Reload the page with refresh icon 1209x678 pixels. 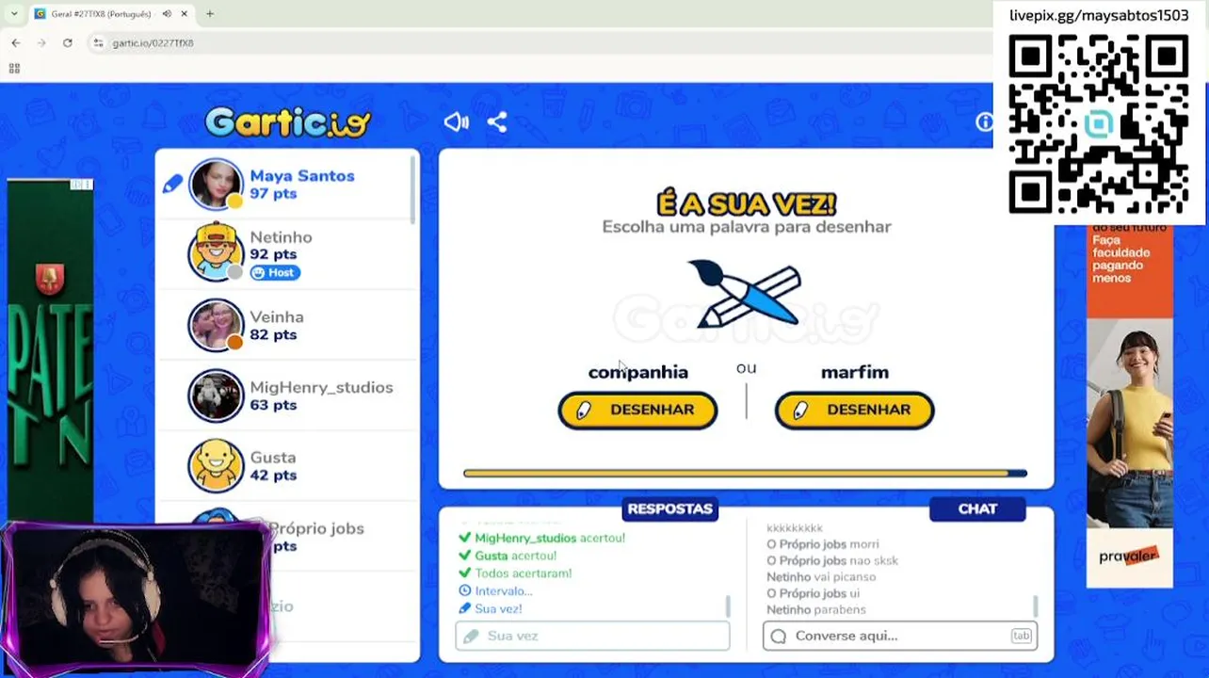click(x=68, y=43)
